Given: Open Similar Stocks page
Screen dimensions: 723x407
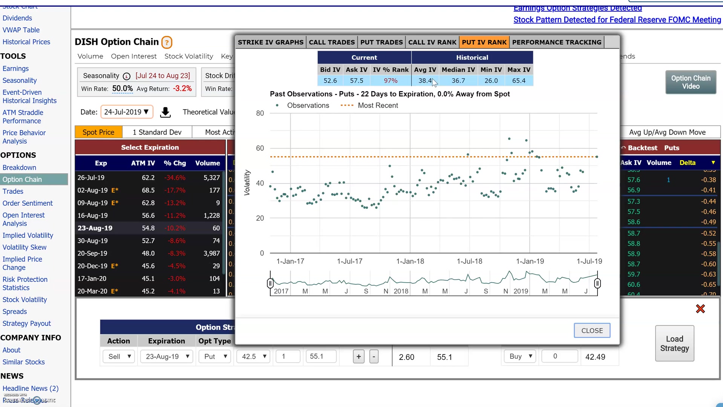Looking at the screenshot, I should click(x=24, y=363).
